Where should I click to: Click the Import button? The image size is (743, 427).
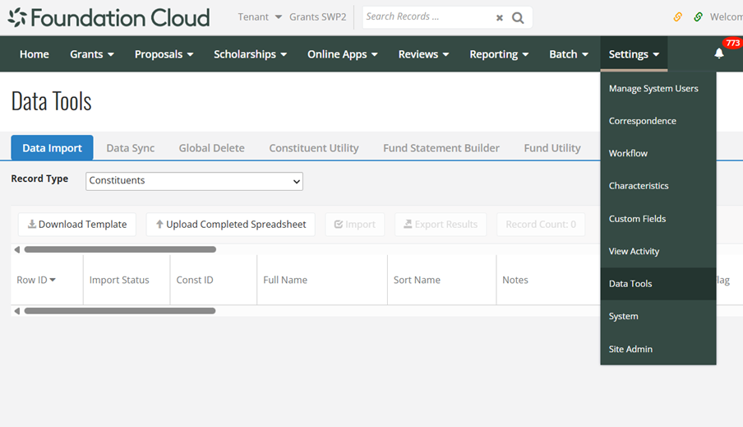click(x=355, y=225)
